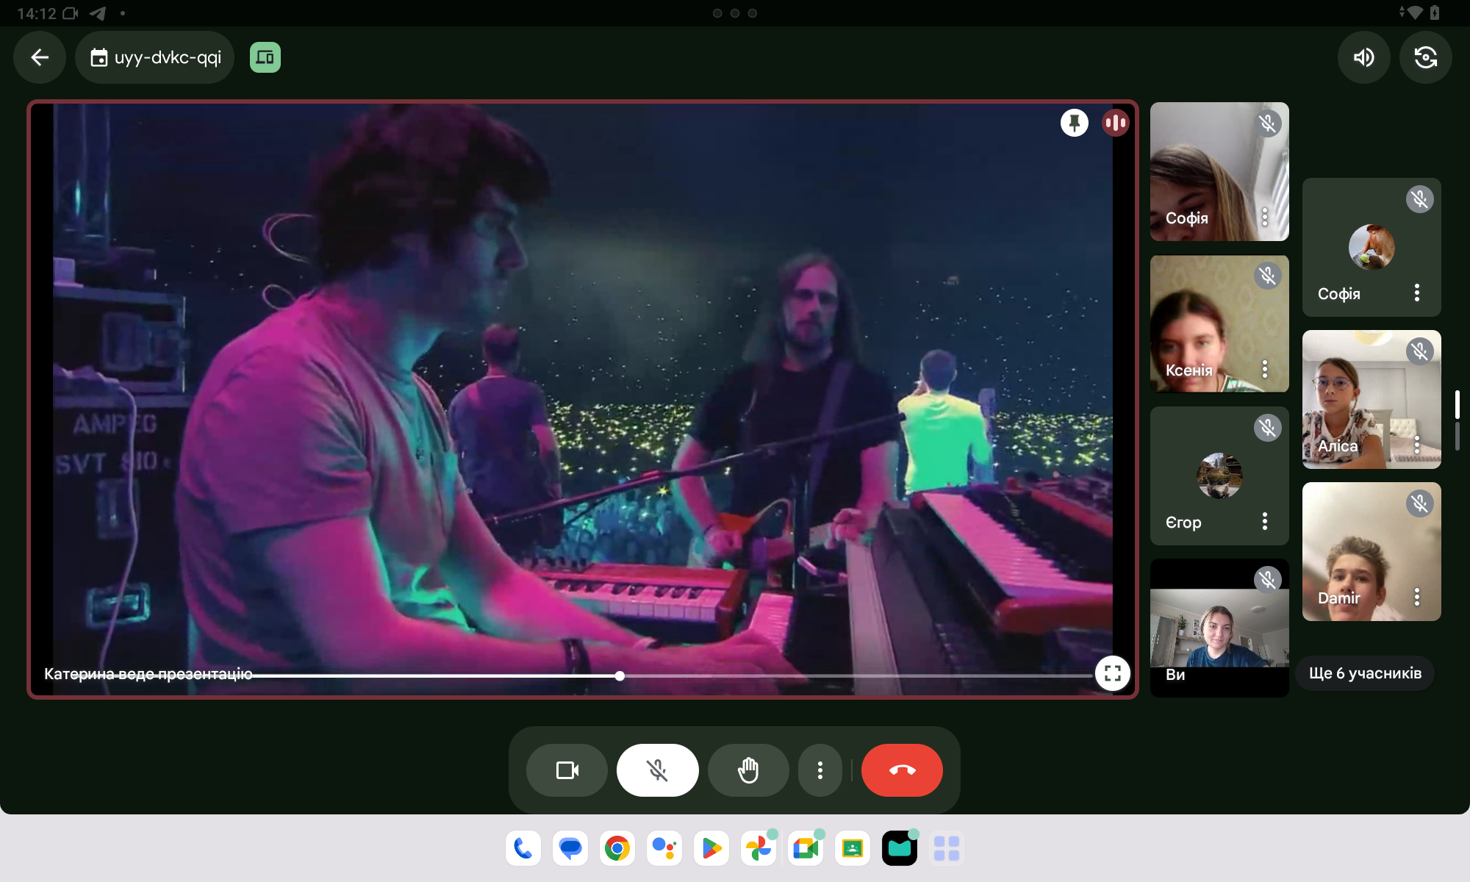Go back using the arrow button
Viewport: 1470px width, 882px height.
point(40,57)
